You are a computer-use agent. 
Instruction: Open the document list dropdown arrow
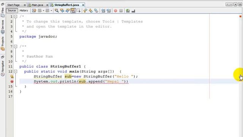(235, 5)
